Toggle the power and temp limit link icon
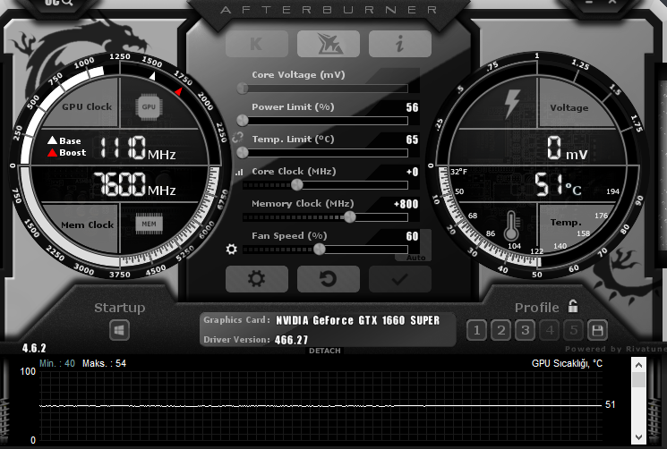This screenshot has width=667, height=449. [237, 137]
